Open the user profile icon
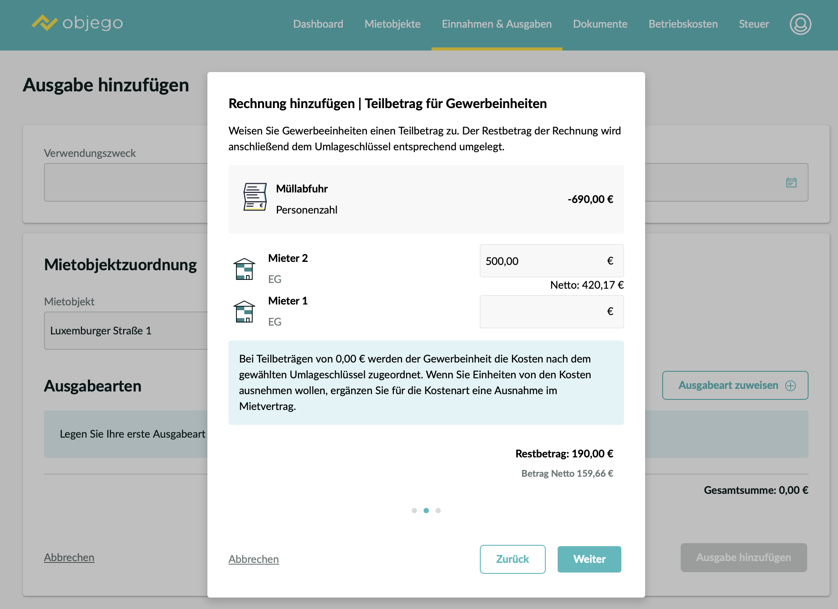The height and width of the screenshot is (609, 838). (x=800, y=24)
